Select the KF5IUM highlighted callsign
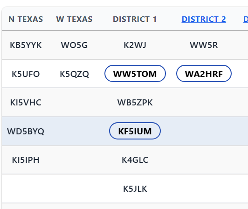The width and height of the screenshot is (248, 209). click(135, 131)
